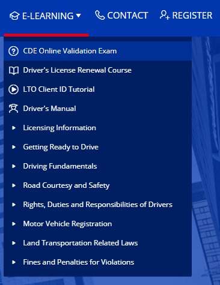The image size is (220, 285).
Task: Click the graduation cap icon beside E-LEARNING
Action: 14,16
